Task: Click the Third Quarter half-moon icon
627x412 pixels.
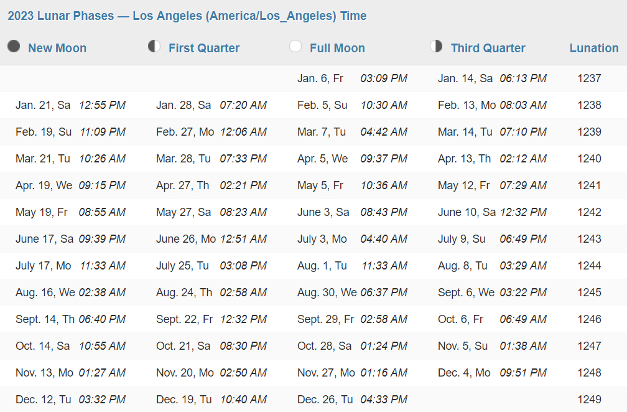Action: point(436,47)
